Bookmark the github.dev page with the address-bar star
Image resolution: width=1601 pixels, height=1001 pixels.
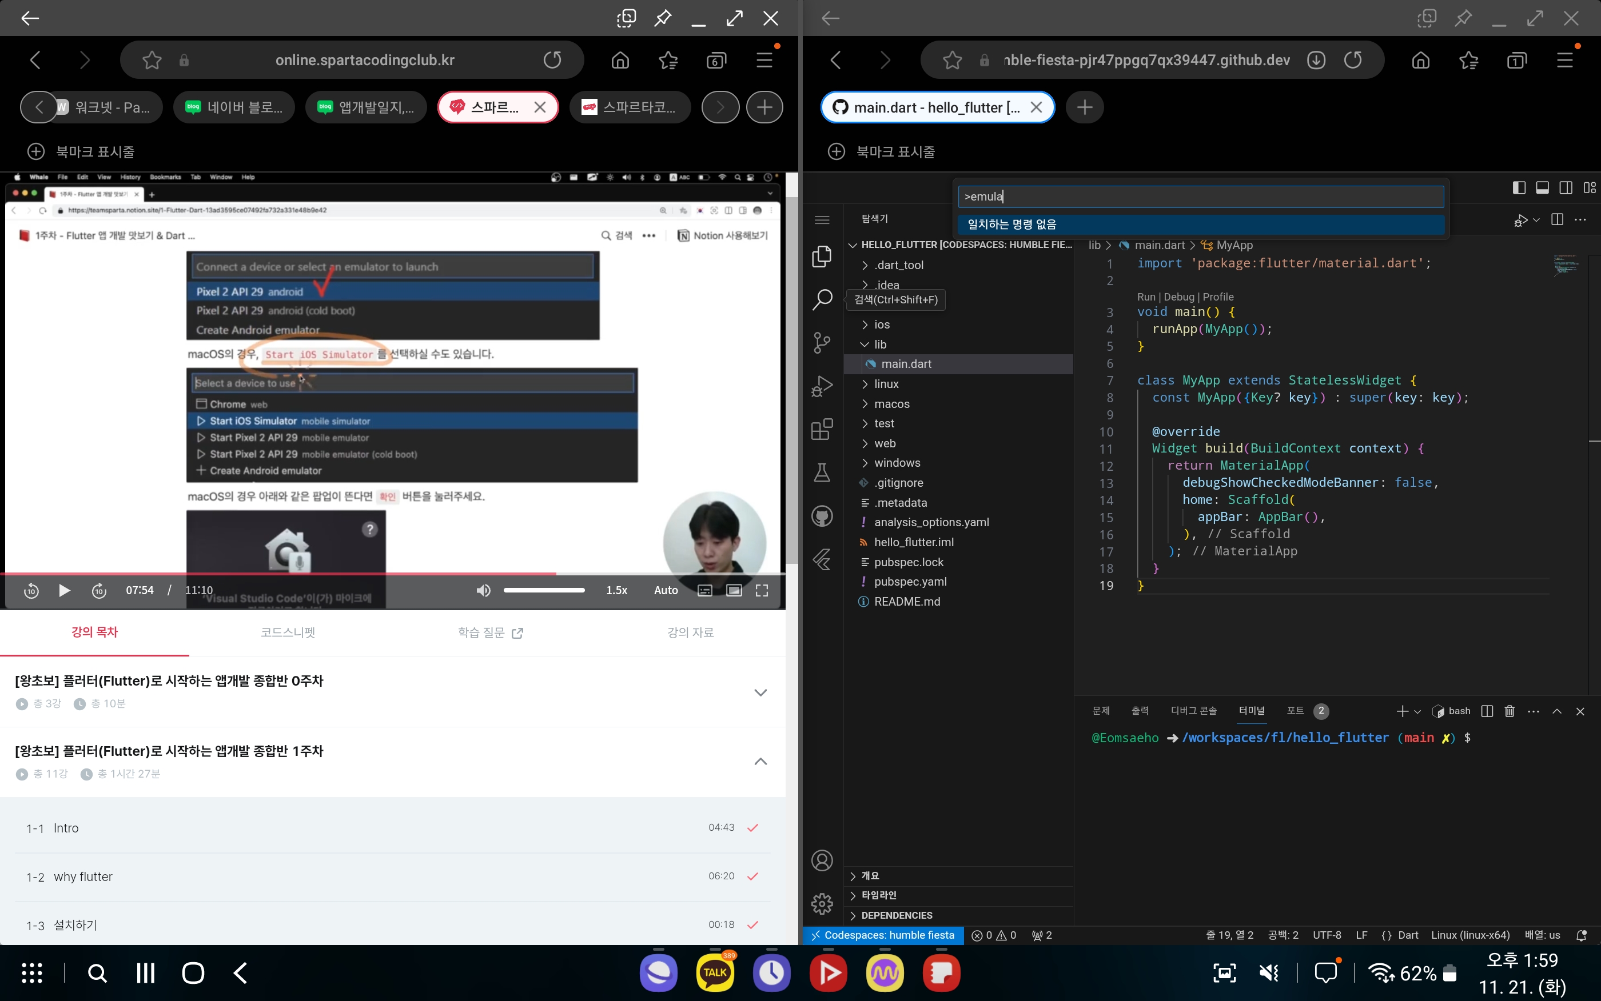(x=953, y=60)
